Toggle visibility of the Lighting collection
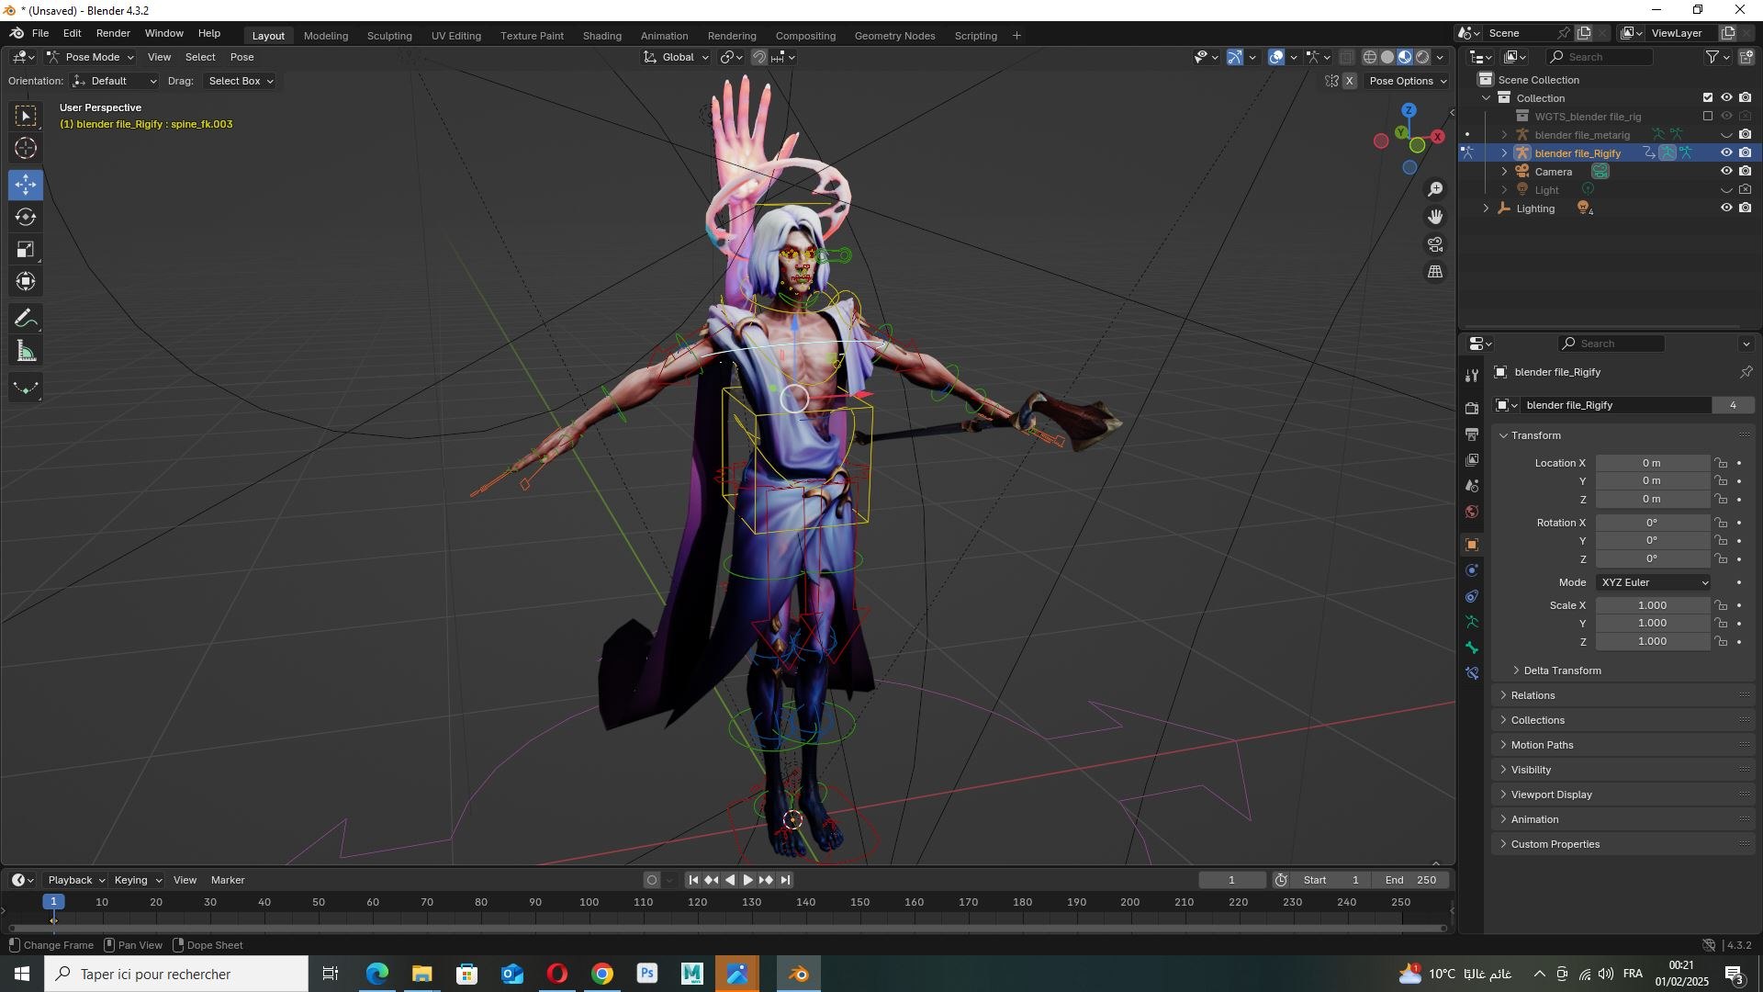Image resolution: width=1763 pixels, height=992 pixels. (1726, 209)
